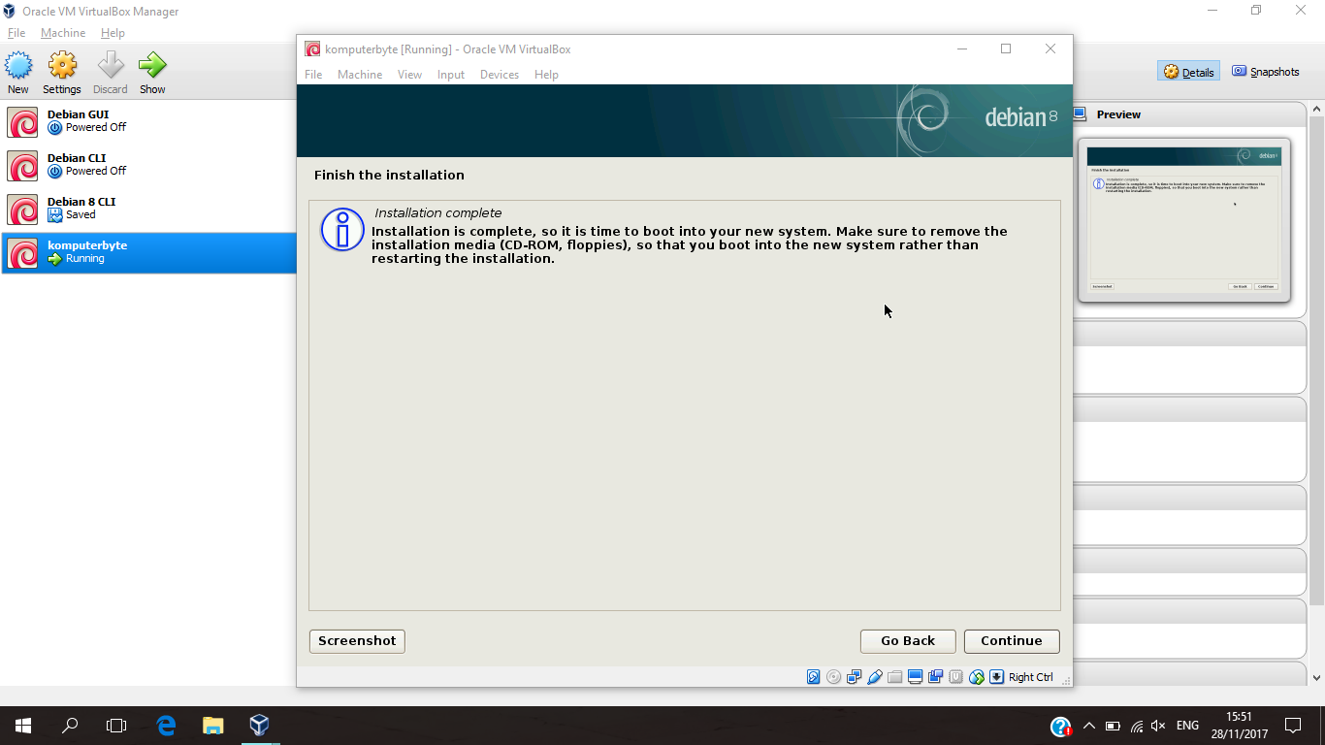Show hidden system tray icons
The image size is (1325, 745).
(1089, 726)
